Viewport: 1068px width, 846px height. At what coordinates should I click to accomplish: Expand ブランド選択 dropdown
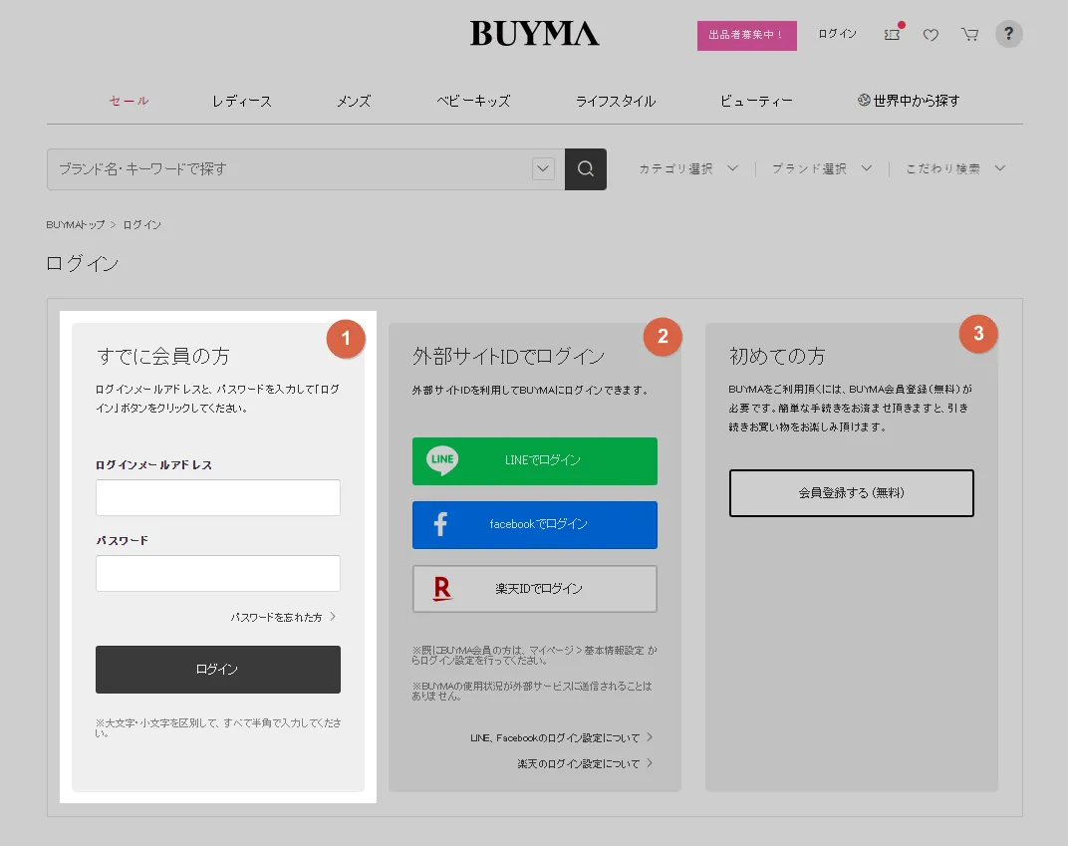pyautogui.click(x=822, y=168)
